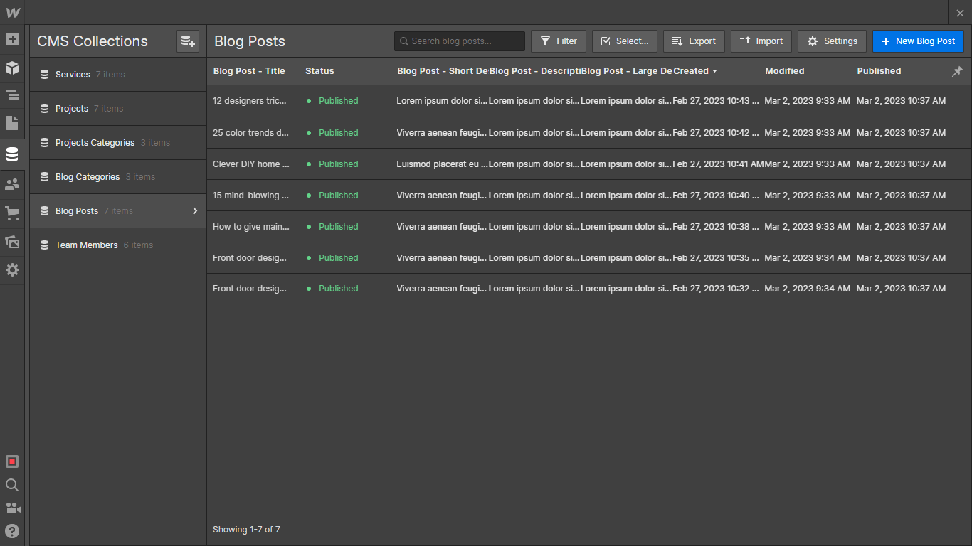
Task: Open the Ecommerce shopping cart icon
Action: 12,213
